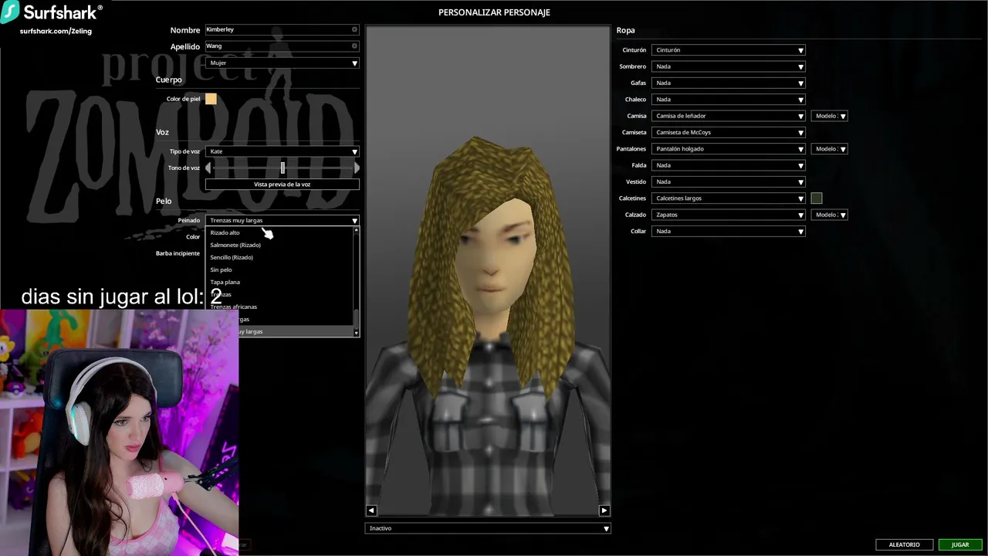This screenshot has height=556, width=988.
Task: Lower voice pitch with the left arrow
Action: [x=208, y=168]
